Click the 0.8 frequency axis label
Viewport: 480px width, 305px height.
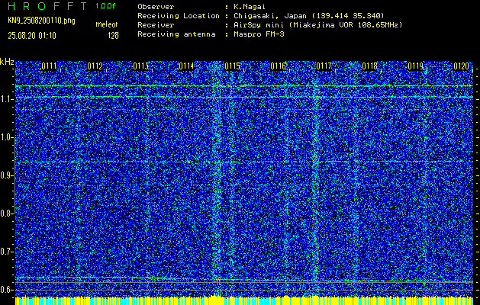(x=5, y=213)
